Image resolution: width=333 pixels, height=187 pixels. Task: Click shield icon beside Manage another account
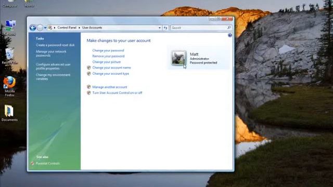click(89, 87)
